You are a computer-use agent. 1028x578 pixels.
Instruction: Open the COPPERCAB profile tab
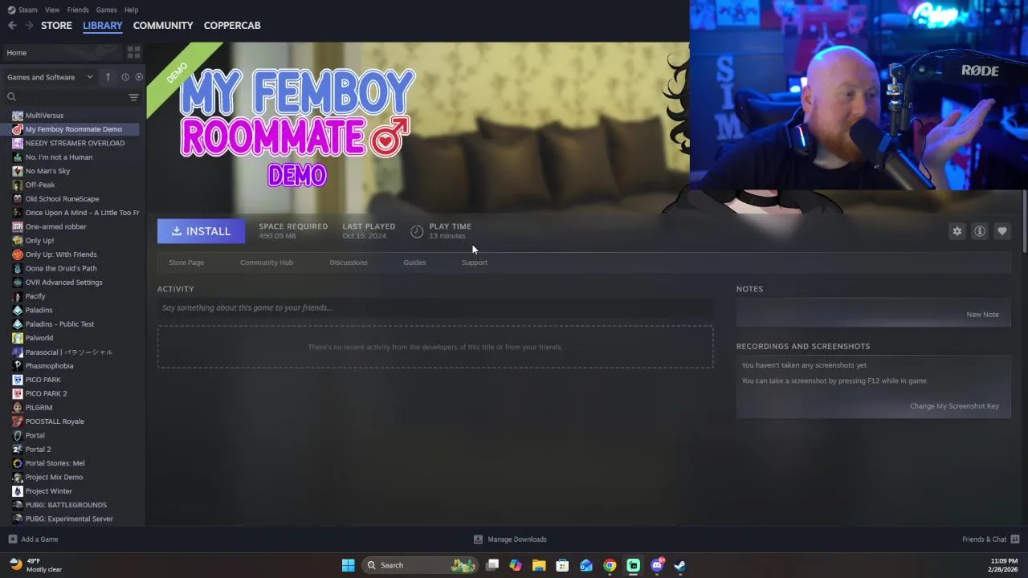[x=232, y=26]
